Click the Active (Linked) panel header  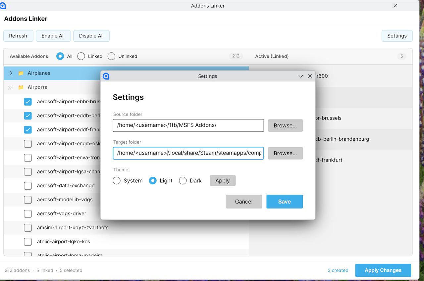click(272, 56)
